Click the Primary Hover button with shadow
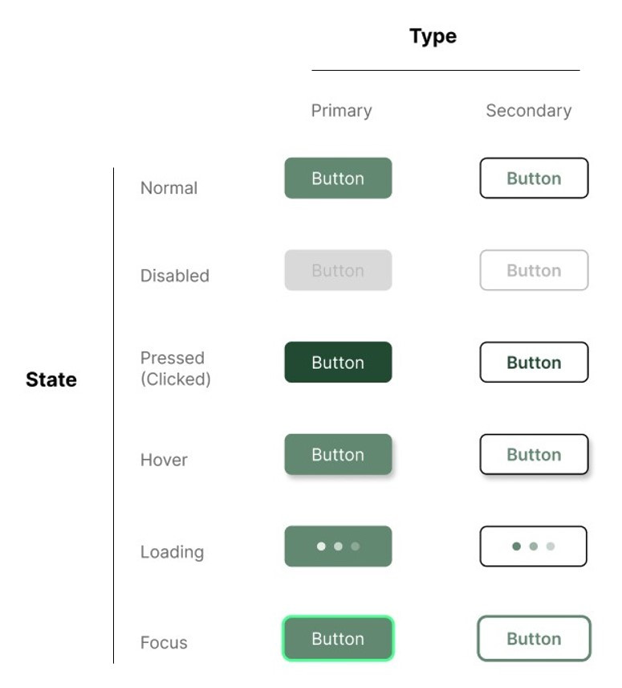Viewport: 622px width, 688px height. click(338, 455)
